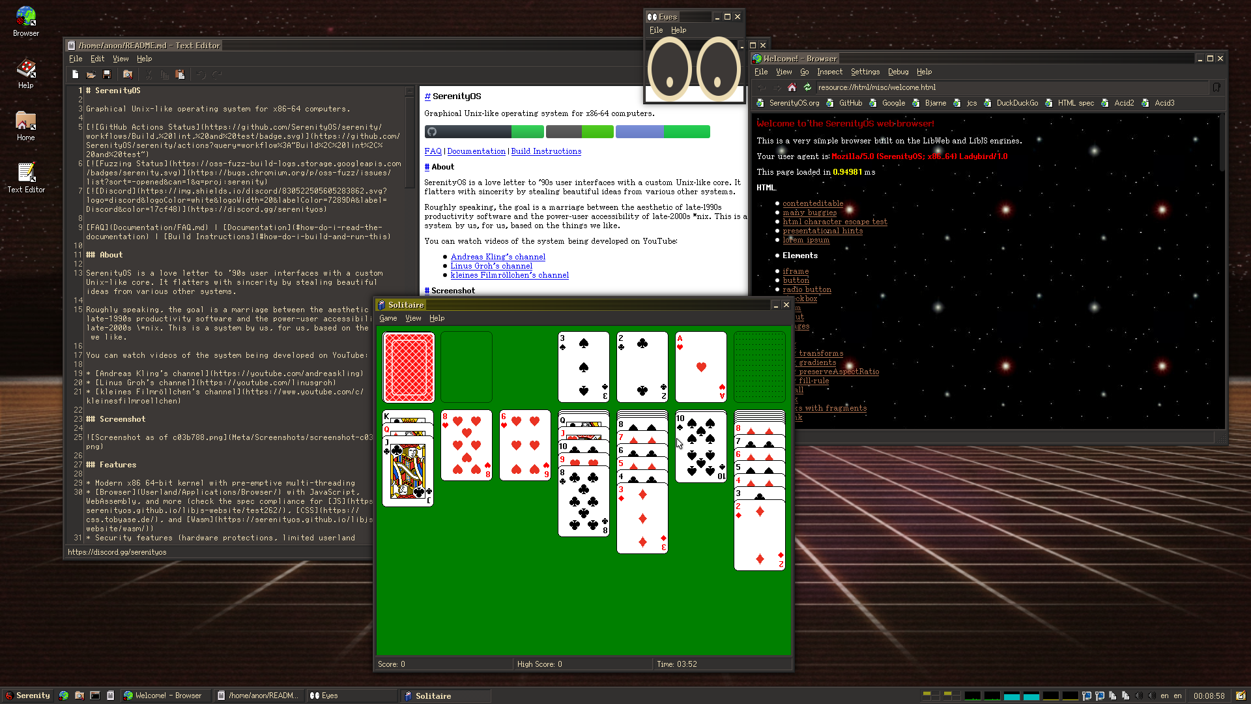Select the 2 of diamonds tableau card
The height and width of the screenshot is (704, 1251).
click(760, 535)
